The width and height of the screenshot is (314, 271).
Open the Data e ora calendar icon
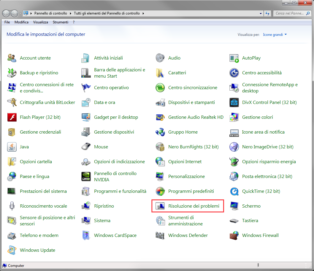(86, 102)
